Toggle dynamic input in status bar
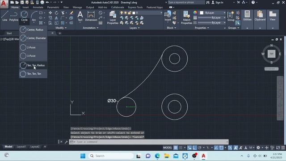Viewport: 286px width, 161px height. click(x=189, y=148)
